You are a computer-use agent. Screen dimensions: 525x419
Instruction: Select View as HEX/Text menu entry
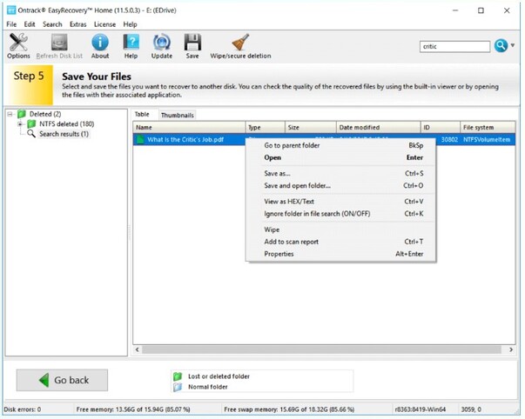click(x=288, y=201)
